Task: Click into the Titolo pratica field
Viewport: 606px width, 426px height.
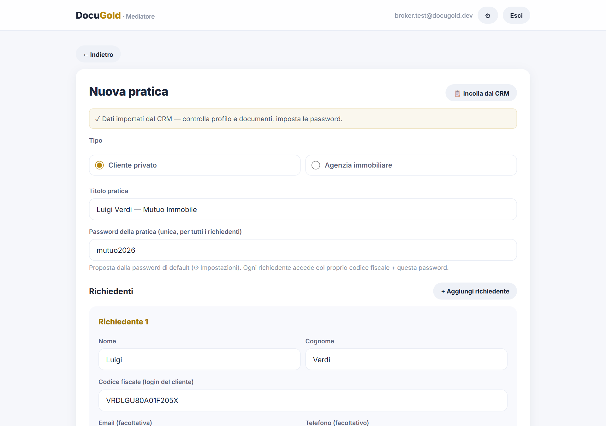Action: (303, 210)
